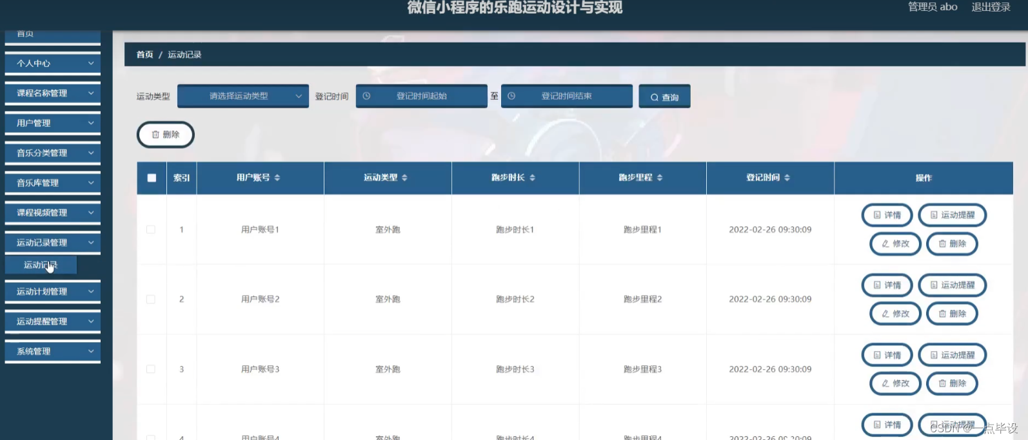Screen dimensions: 1028x440
Task: Click clock icon in 登记时间结束 field
Action: pyautogui.click(x=511, y=96)
